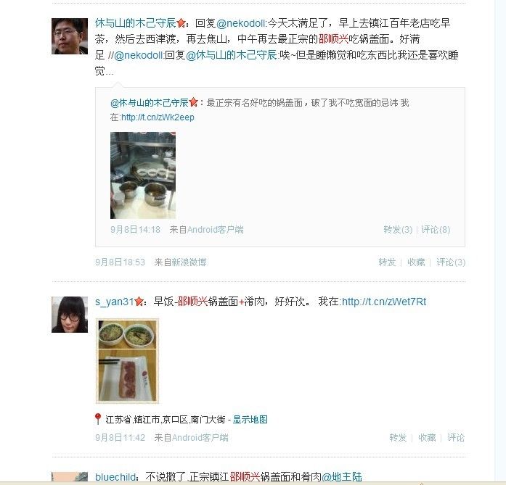Click the verified badge next to s_yan31

pos(139,302)
